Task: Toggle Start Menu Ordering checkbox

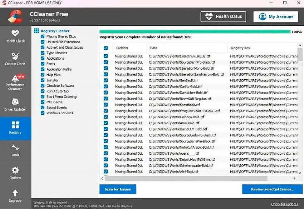Action: [x=43, y=96]
